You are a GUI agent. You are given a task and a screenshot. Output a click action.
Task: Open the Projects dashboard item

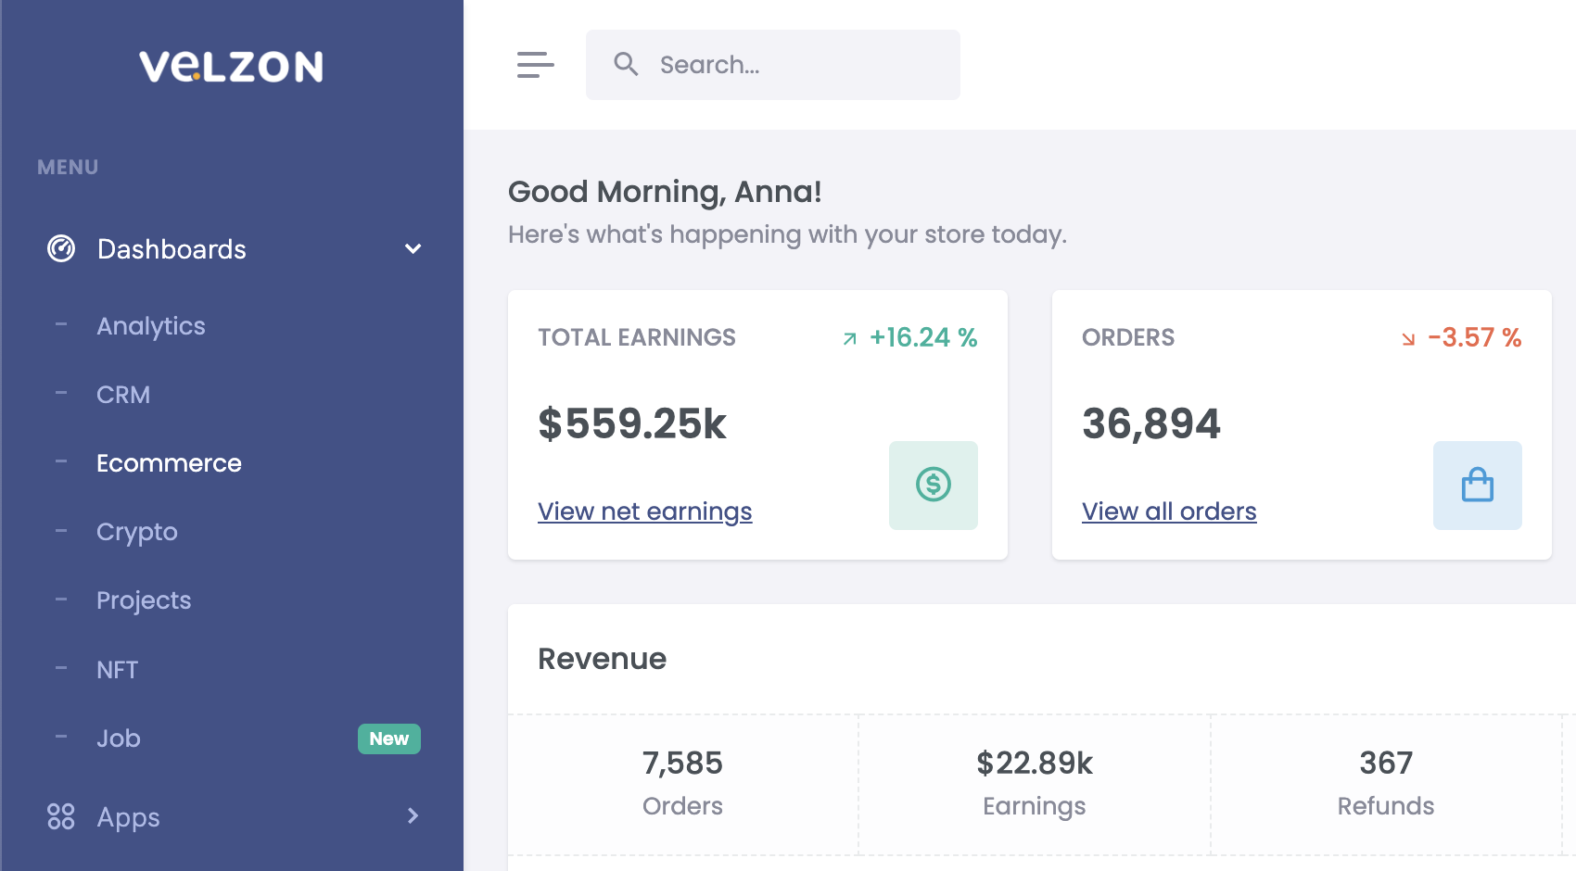click(144, 600)
